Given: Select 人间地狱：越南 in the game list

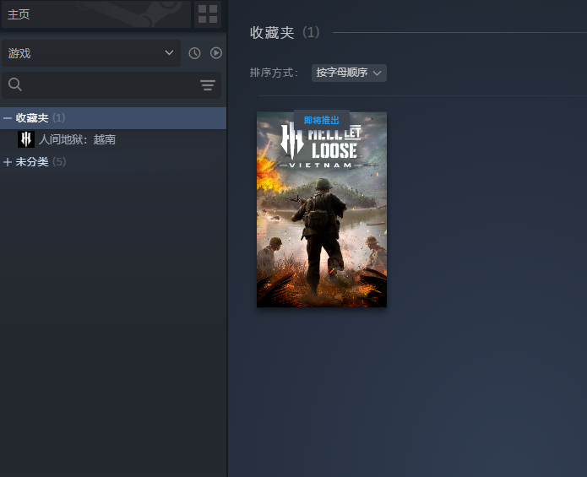Looking at the screenshot, I should pyautogui.click(x=77, y=139).
